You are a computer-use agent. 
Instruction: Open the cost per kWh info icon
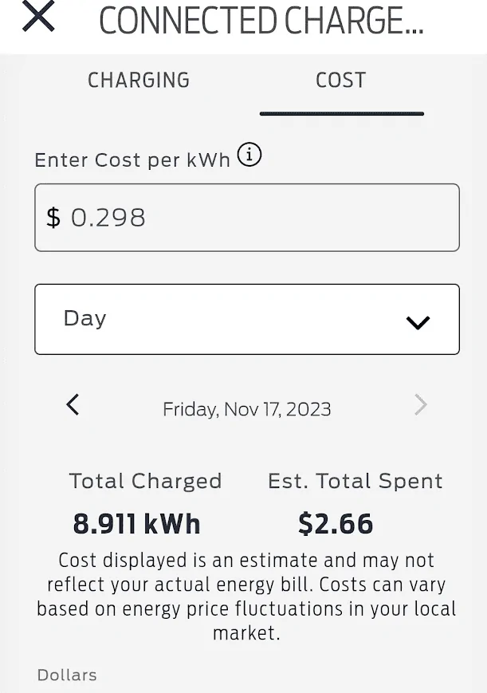click(249, 155)
